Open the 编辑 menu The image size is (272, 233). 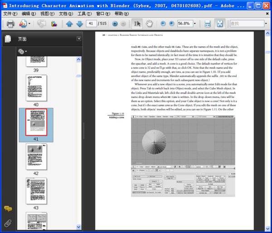point(29,14)
